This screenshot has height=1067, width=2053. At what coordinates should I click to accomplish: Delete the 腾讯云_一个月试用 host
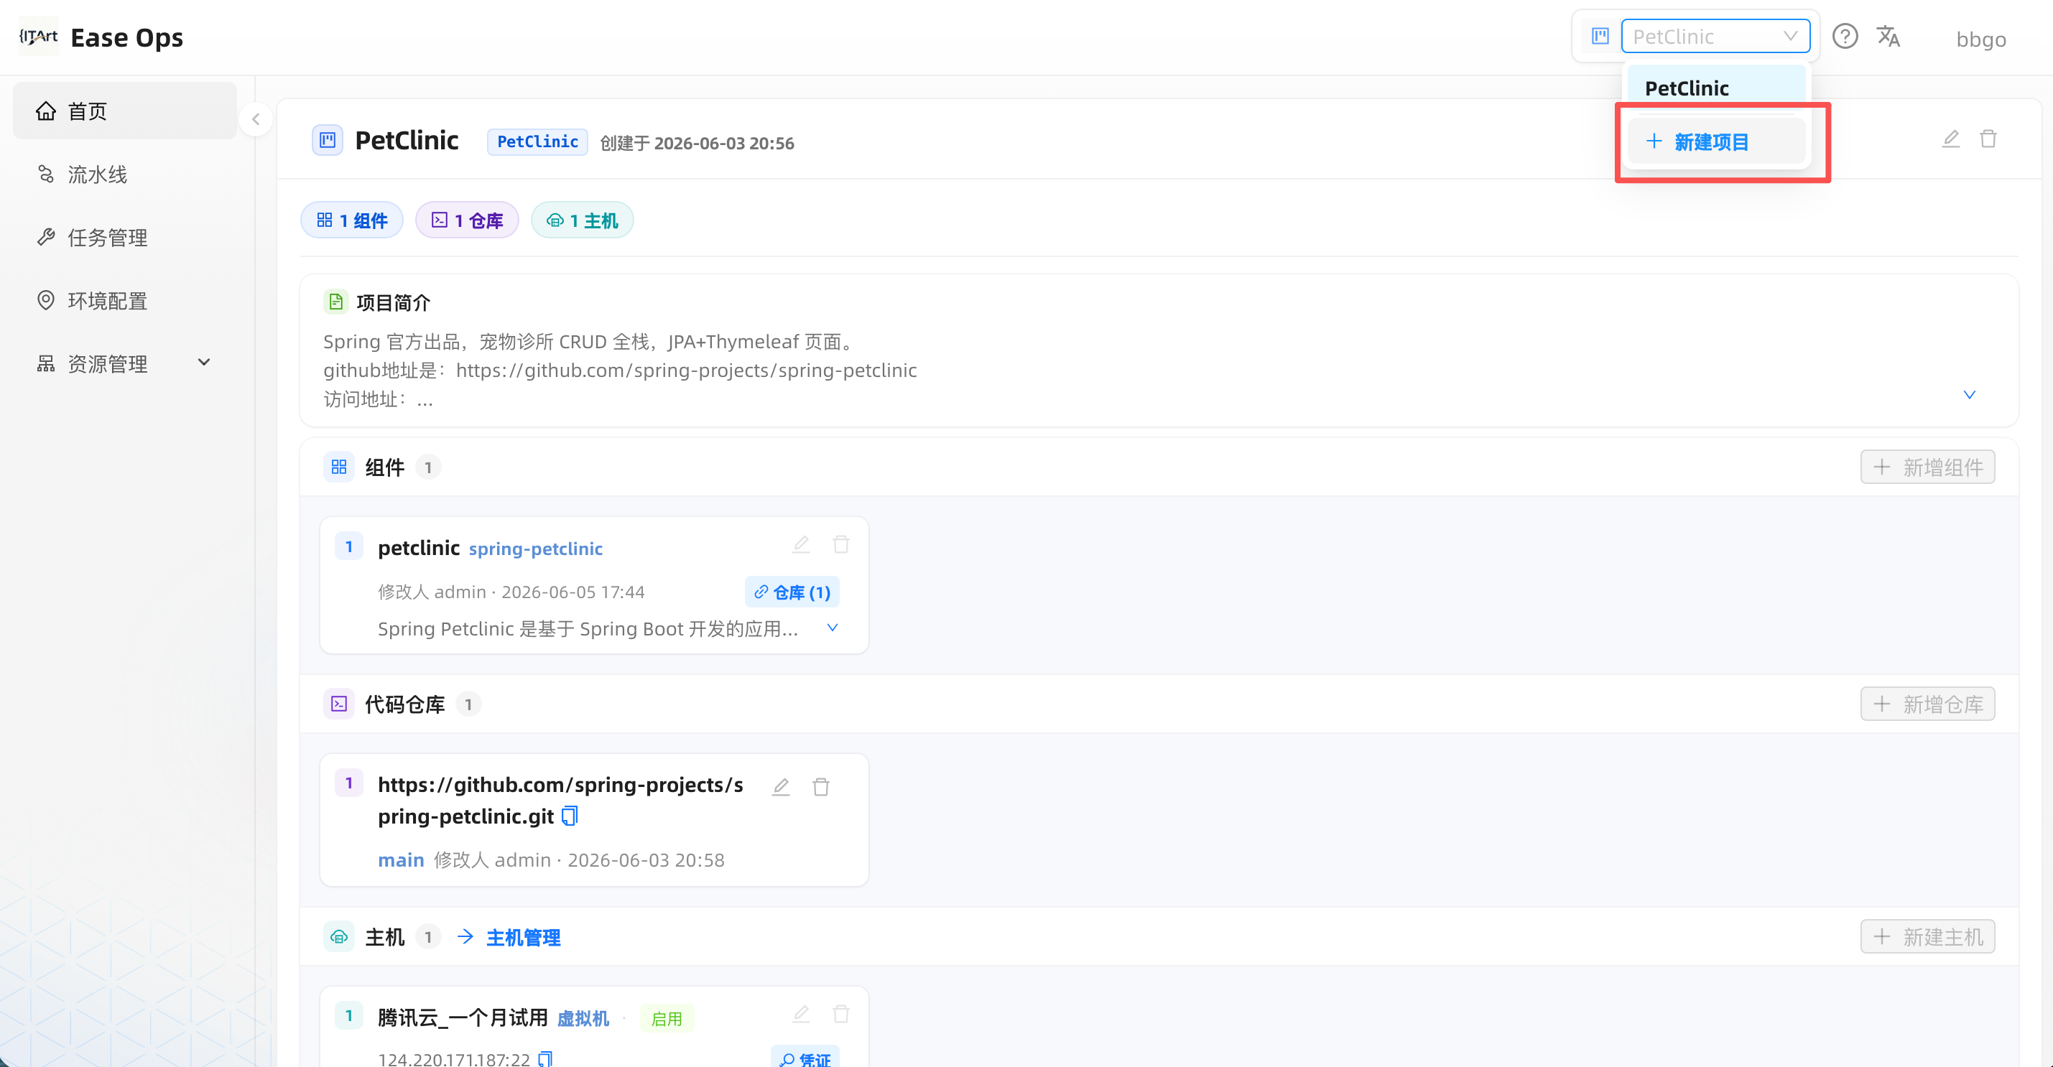click(x=840, y=1015)
